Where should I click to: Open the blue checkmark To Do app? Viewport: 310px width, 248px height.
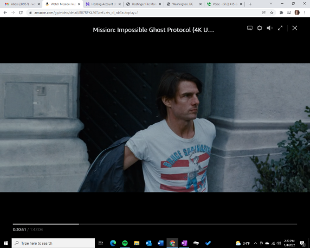coord(208,243)
